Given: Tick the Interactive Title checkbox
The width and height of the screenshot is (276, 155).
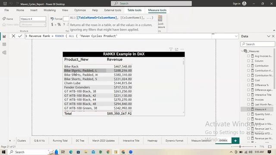Looking at the screenshot, I should (x=248, y=95).
